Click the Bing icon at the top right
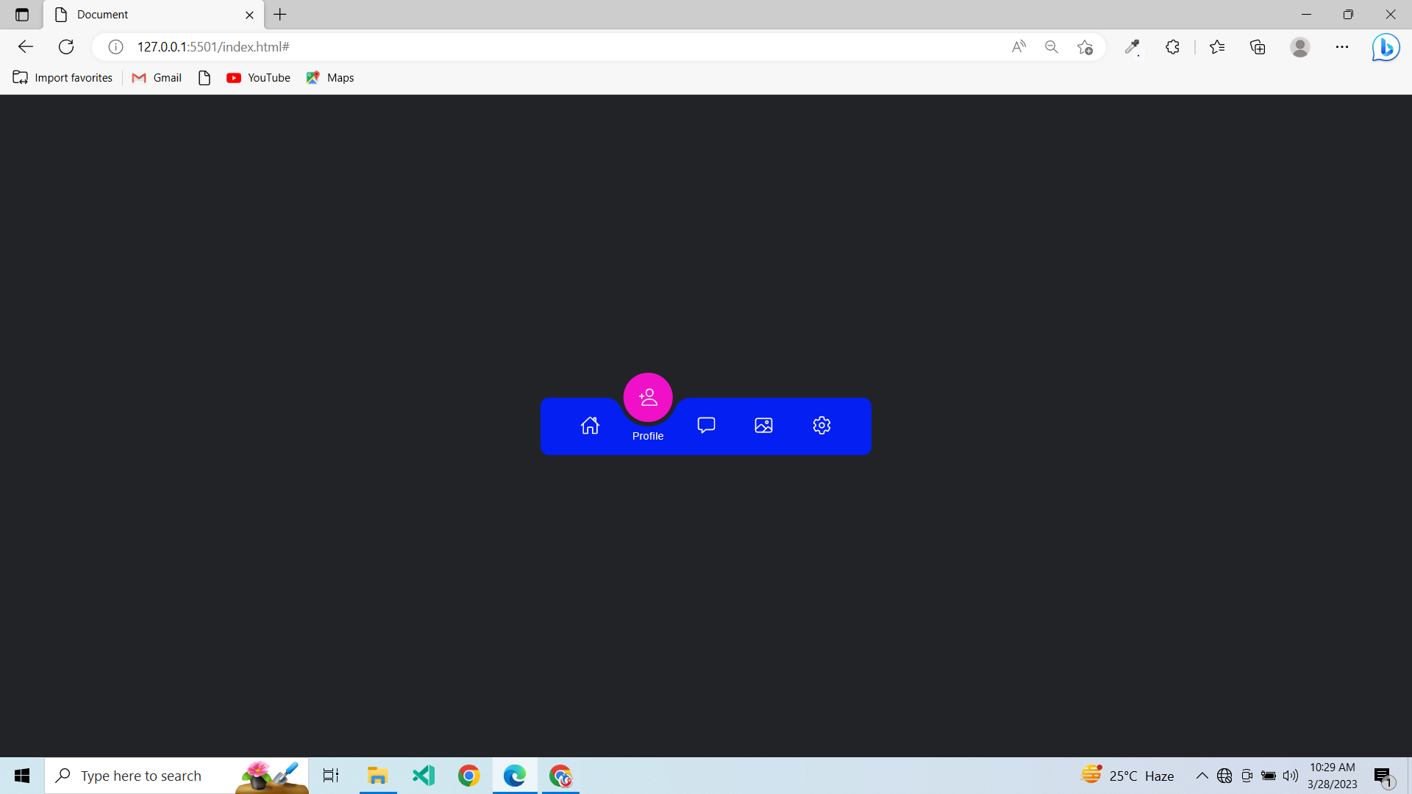This screenshot has width=1412, height=794. point(1386,46)
